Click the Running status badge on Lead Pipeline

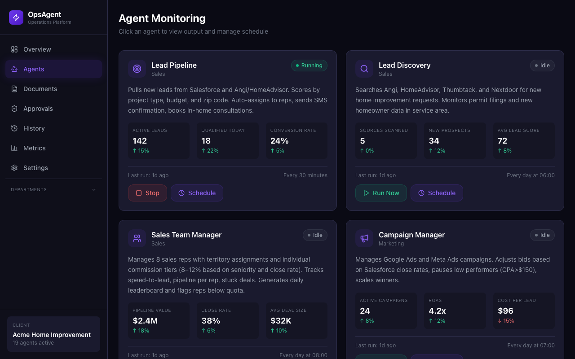pyautogui.click(x=309, y=65)
